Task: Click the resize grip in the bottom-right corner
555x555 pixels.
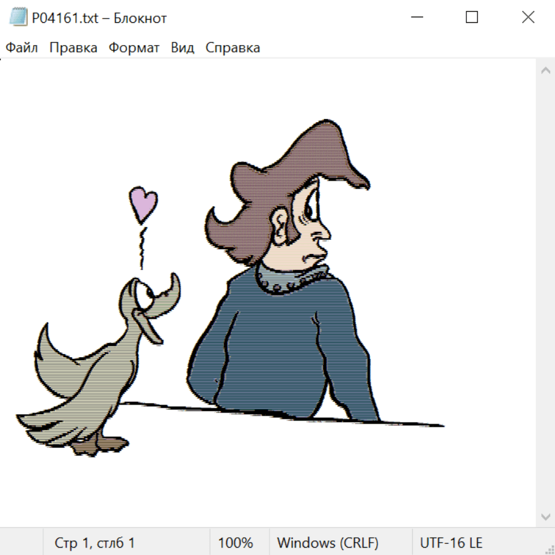Action: point(549,549)
